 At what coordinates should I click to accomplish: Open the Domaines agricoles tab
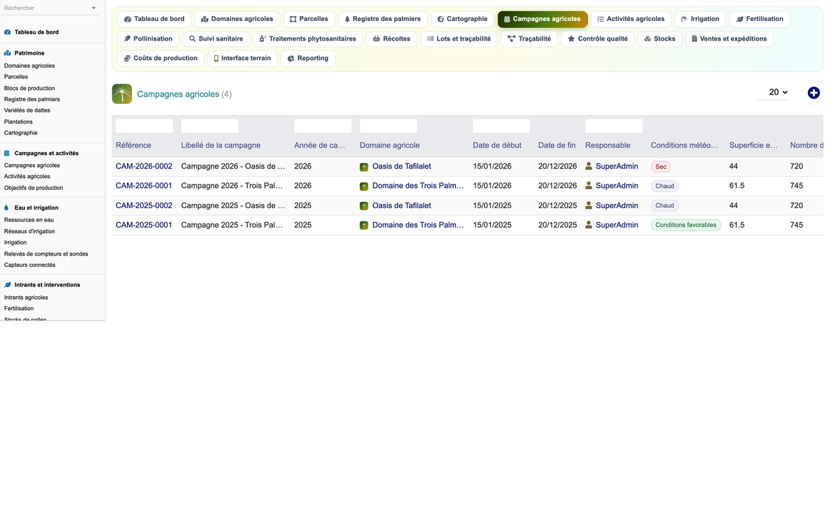tap(237, 19)
